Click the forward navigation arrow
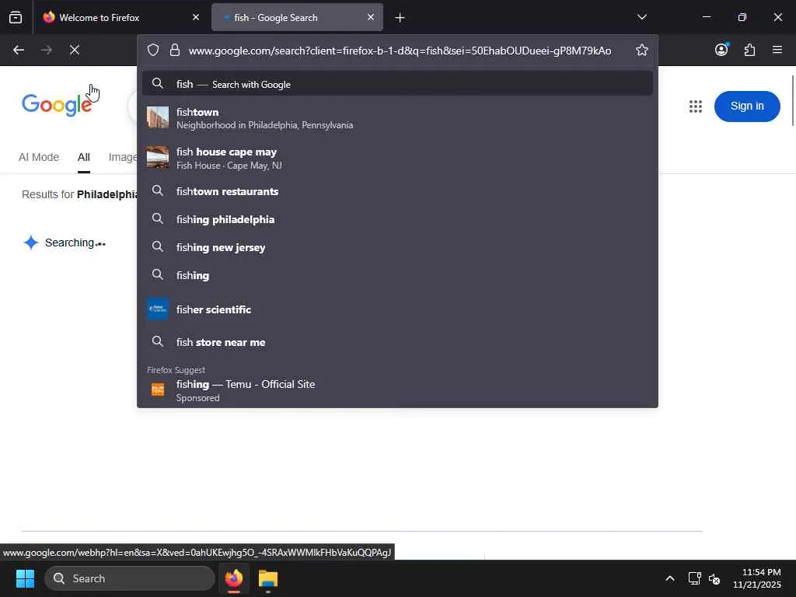796x597 pixels. (46, 50)
